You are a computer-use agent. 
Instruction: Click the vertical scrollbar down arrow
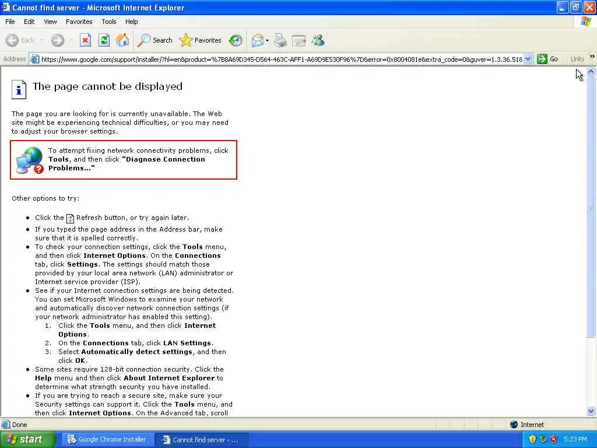click(591, 411)
